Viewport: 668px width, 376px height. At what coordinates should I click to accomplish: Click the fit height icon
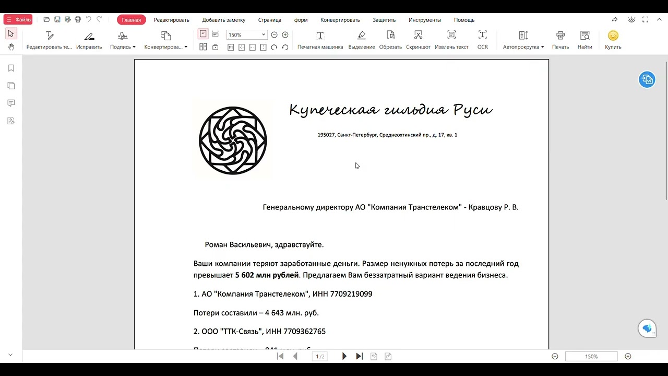click(263, 47)
